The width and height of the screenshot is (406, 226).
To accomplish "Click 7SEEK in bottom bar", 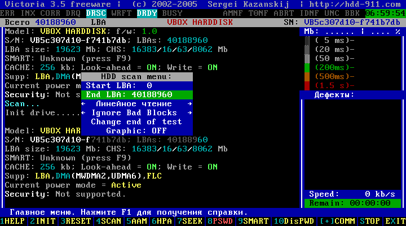I will 190,221.
